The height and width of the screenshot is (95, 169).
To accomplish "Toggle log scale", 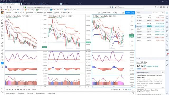I will click(x=126, y=90).
